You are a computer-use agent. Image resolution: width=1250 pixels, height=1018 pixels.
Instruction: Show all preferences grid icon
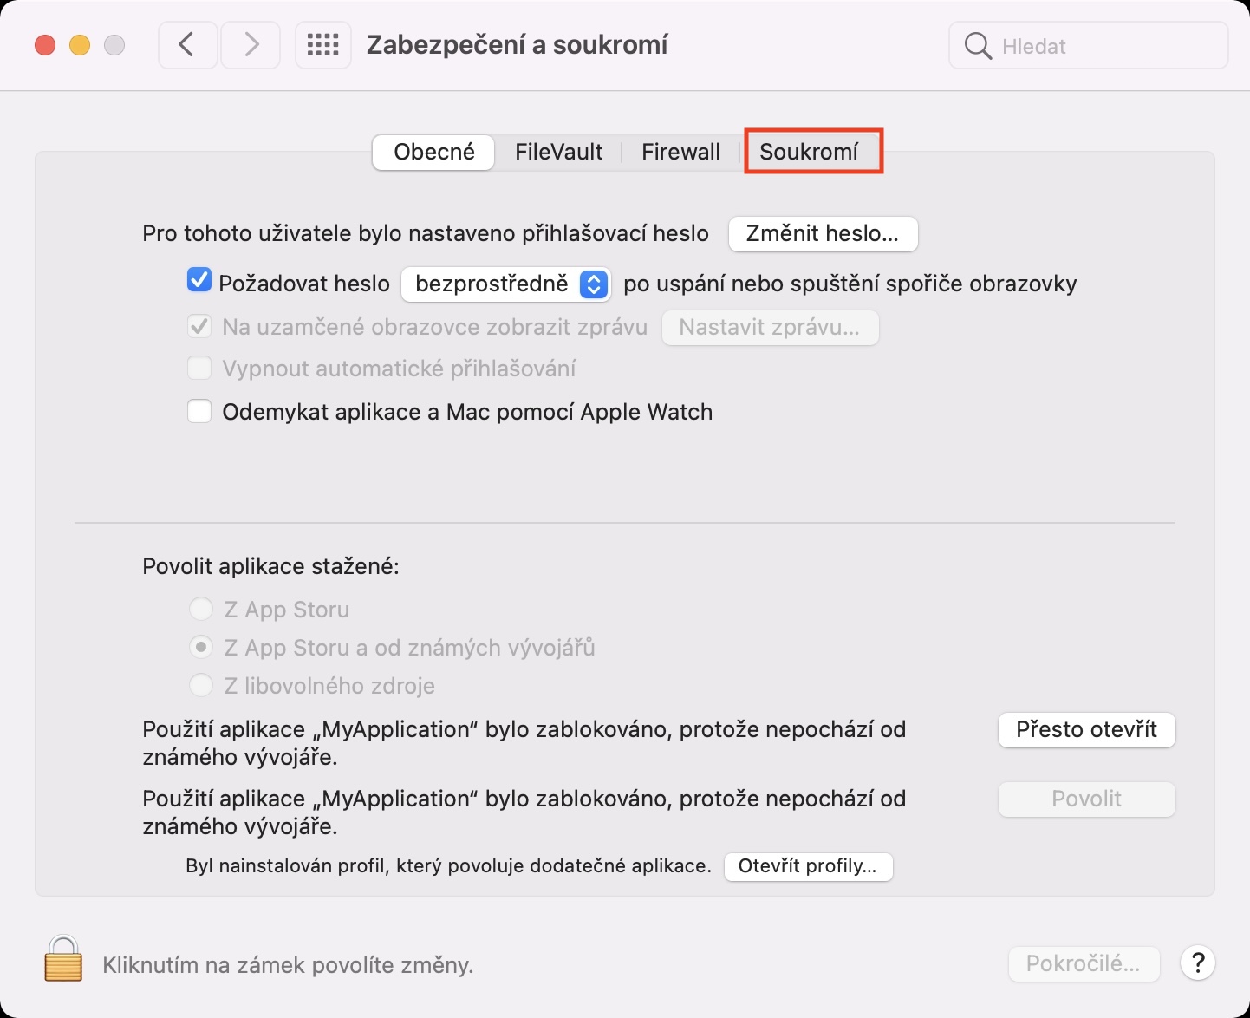pos(322,45)
